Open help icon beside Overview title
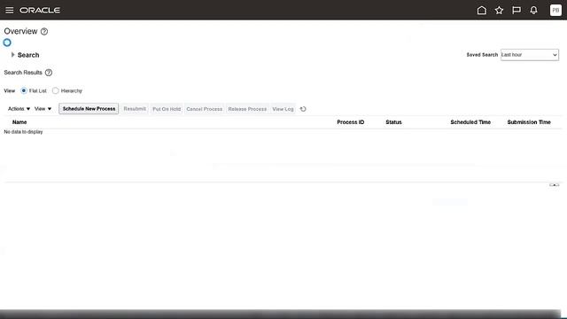567x319 pixels. click(x=44, y=32)
